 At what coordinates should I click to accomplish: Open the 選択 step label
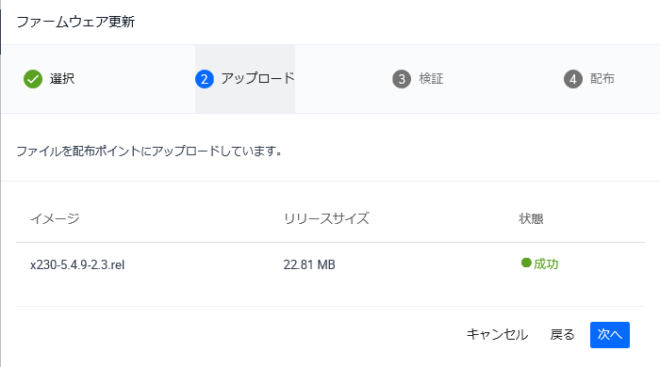62,79
